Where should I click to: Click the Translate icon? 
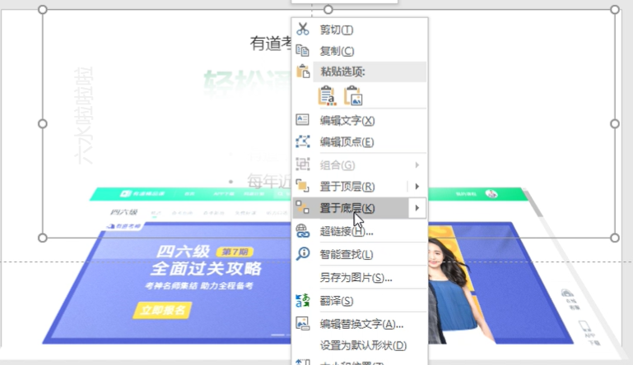click(302, 300)
